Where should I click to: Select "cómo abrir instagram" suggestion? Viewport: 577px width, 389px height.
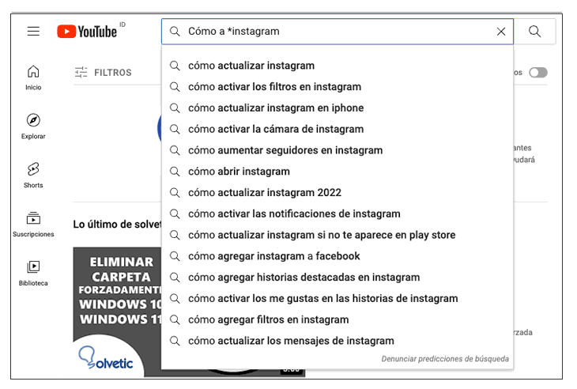(x=239, y=172)
